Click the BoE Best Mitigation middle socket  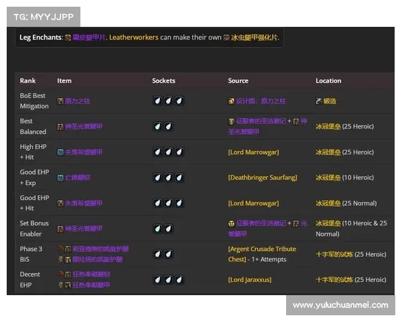point(168,101)
